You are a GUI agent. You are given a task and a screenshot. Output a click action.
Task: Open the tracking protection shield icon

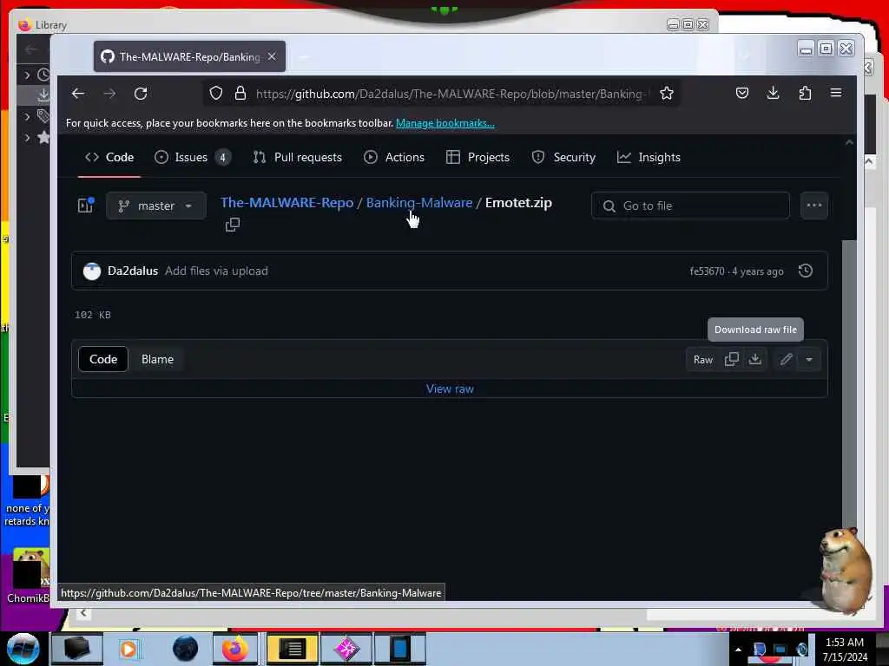pyautogui.click(x=216, y=94)
